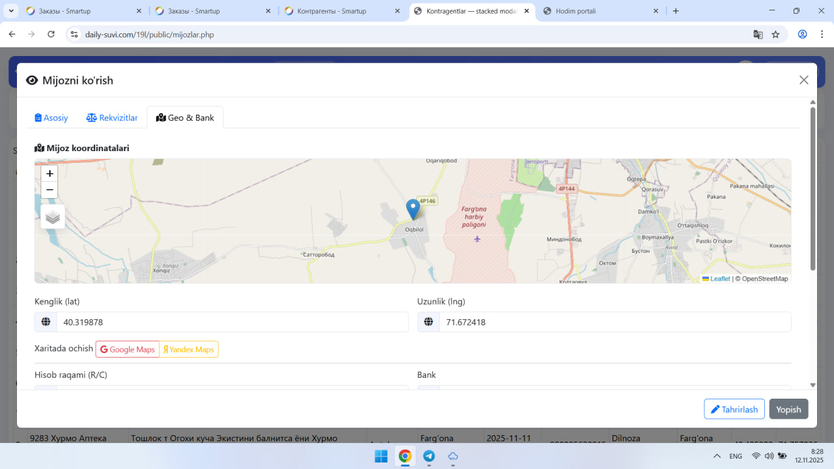
Task: Open the Chrome three-dot menu
Action: [822, 35]
